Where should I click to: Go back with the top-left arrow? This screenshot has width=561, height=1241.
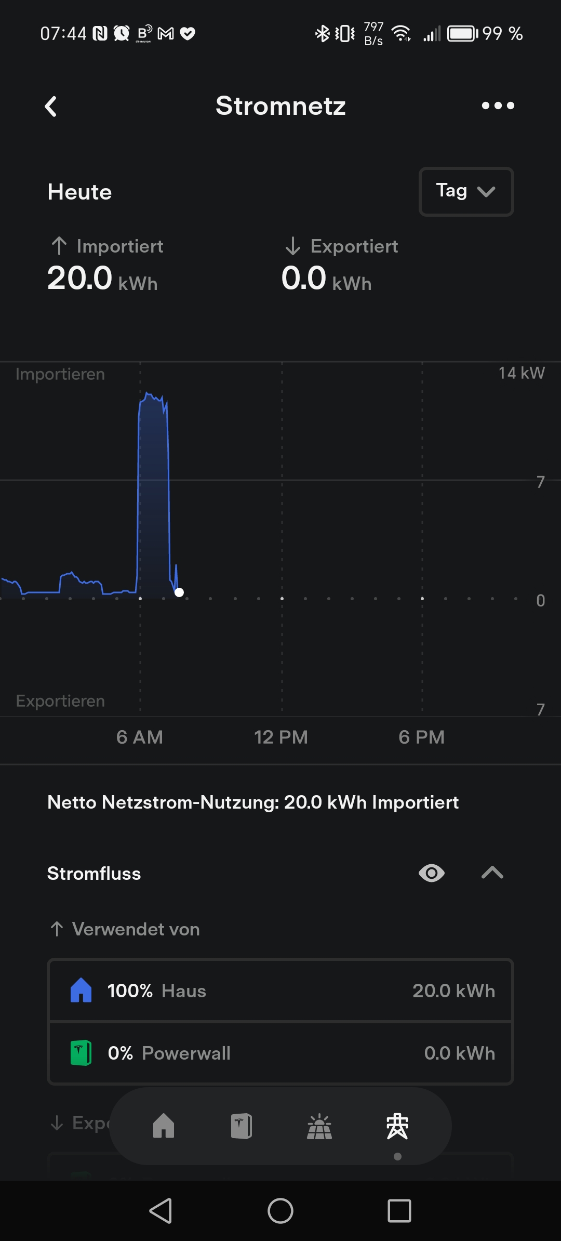(x=51, y=107)
